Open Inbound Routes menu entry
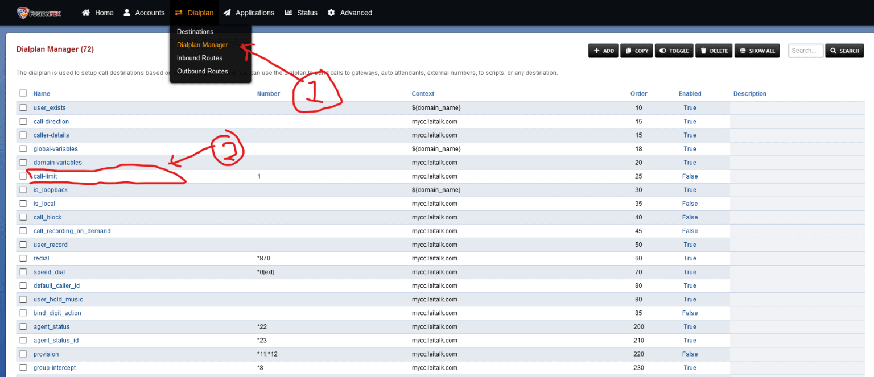Screen dimensions: 874x377 (200, 58)
